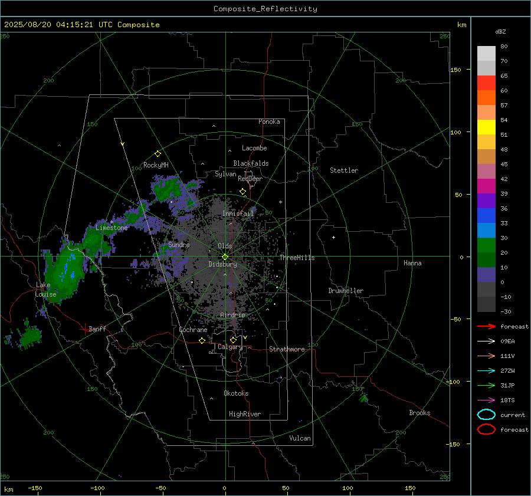This screenshot has height=496, width=531.
Task: Click the Lacombe town label
Action: [254, 148]
